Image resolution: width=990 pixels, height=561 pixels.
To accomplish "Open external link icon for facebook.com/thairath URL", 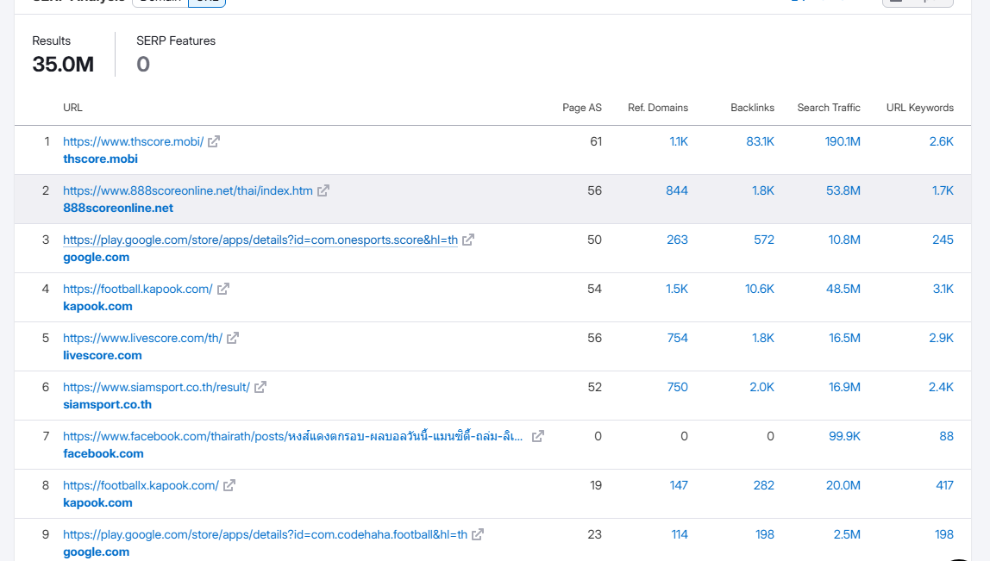I will point(538,437).
